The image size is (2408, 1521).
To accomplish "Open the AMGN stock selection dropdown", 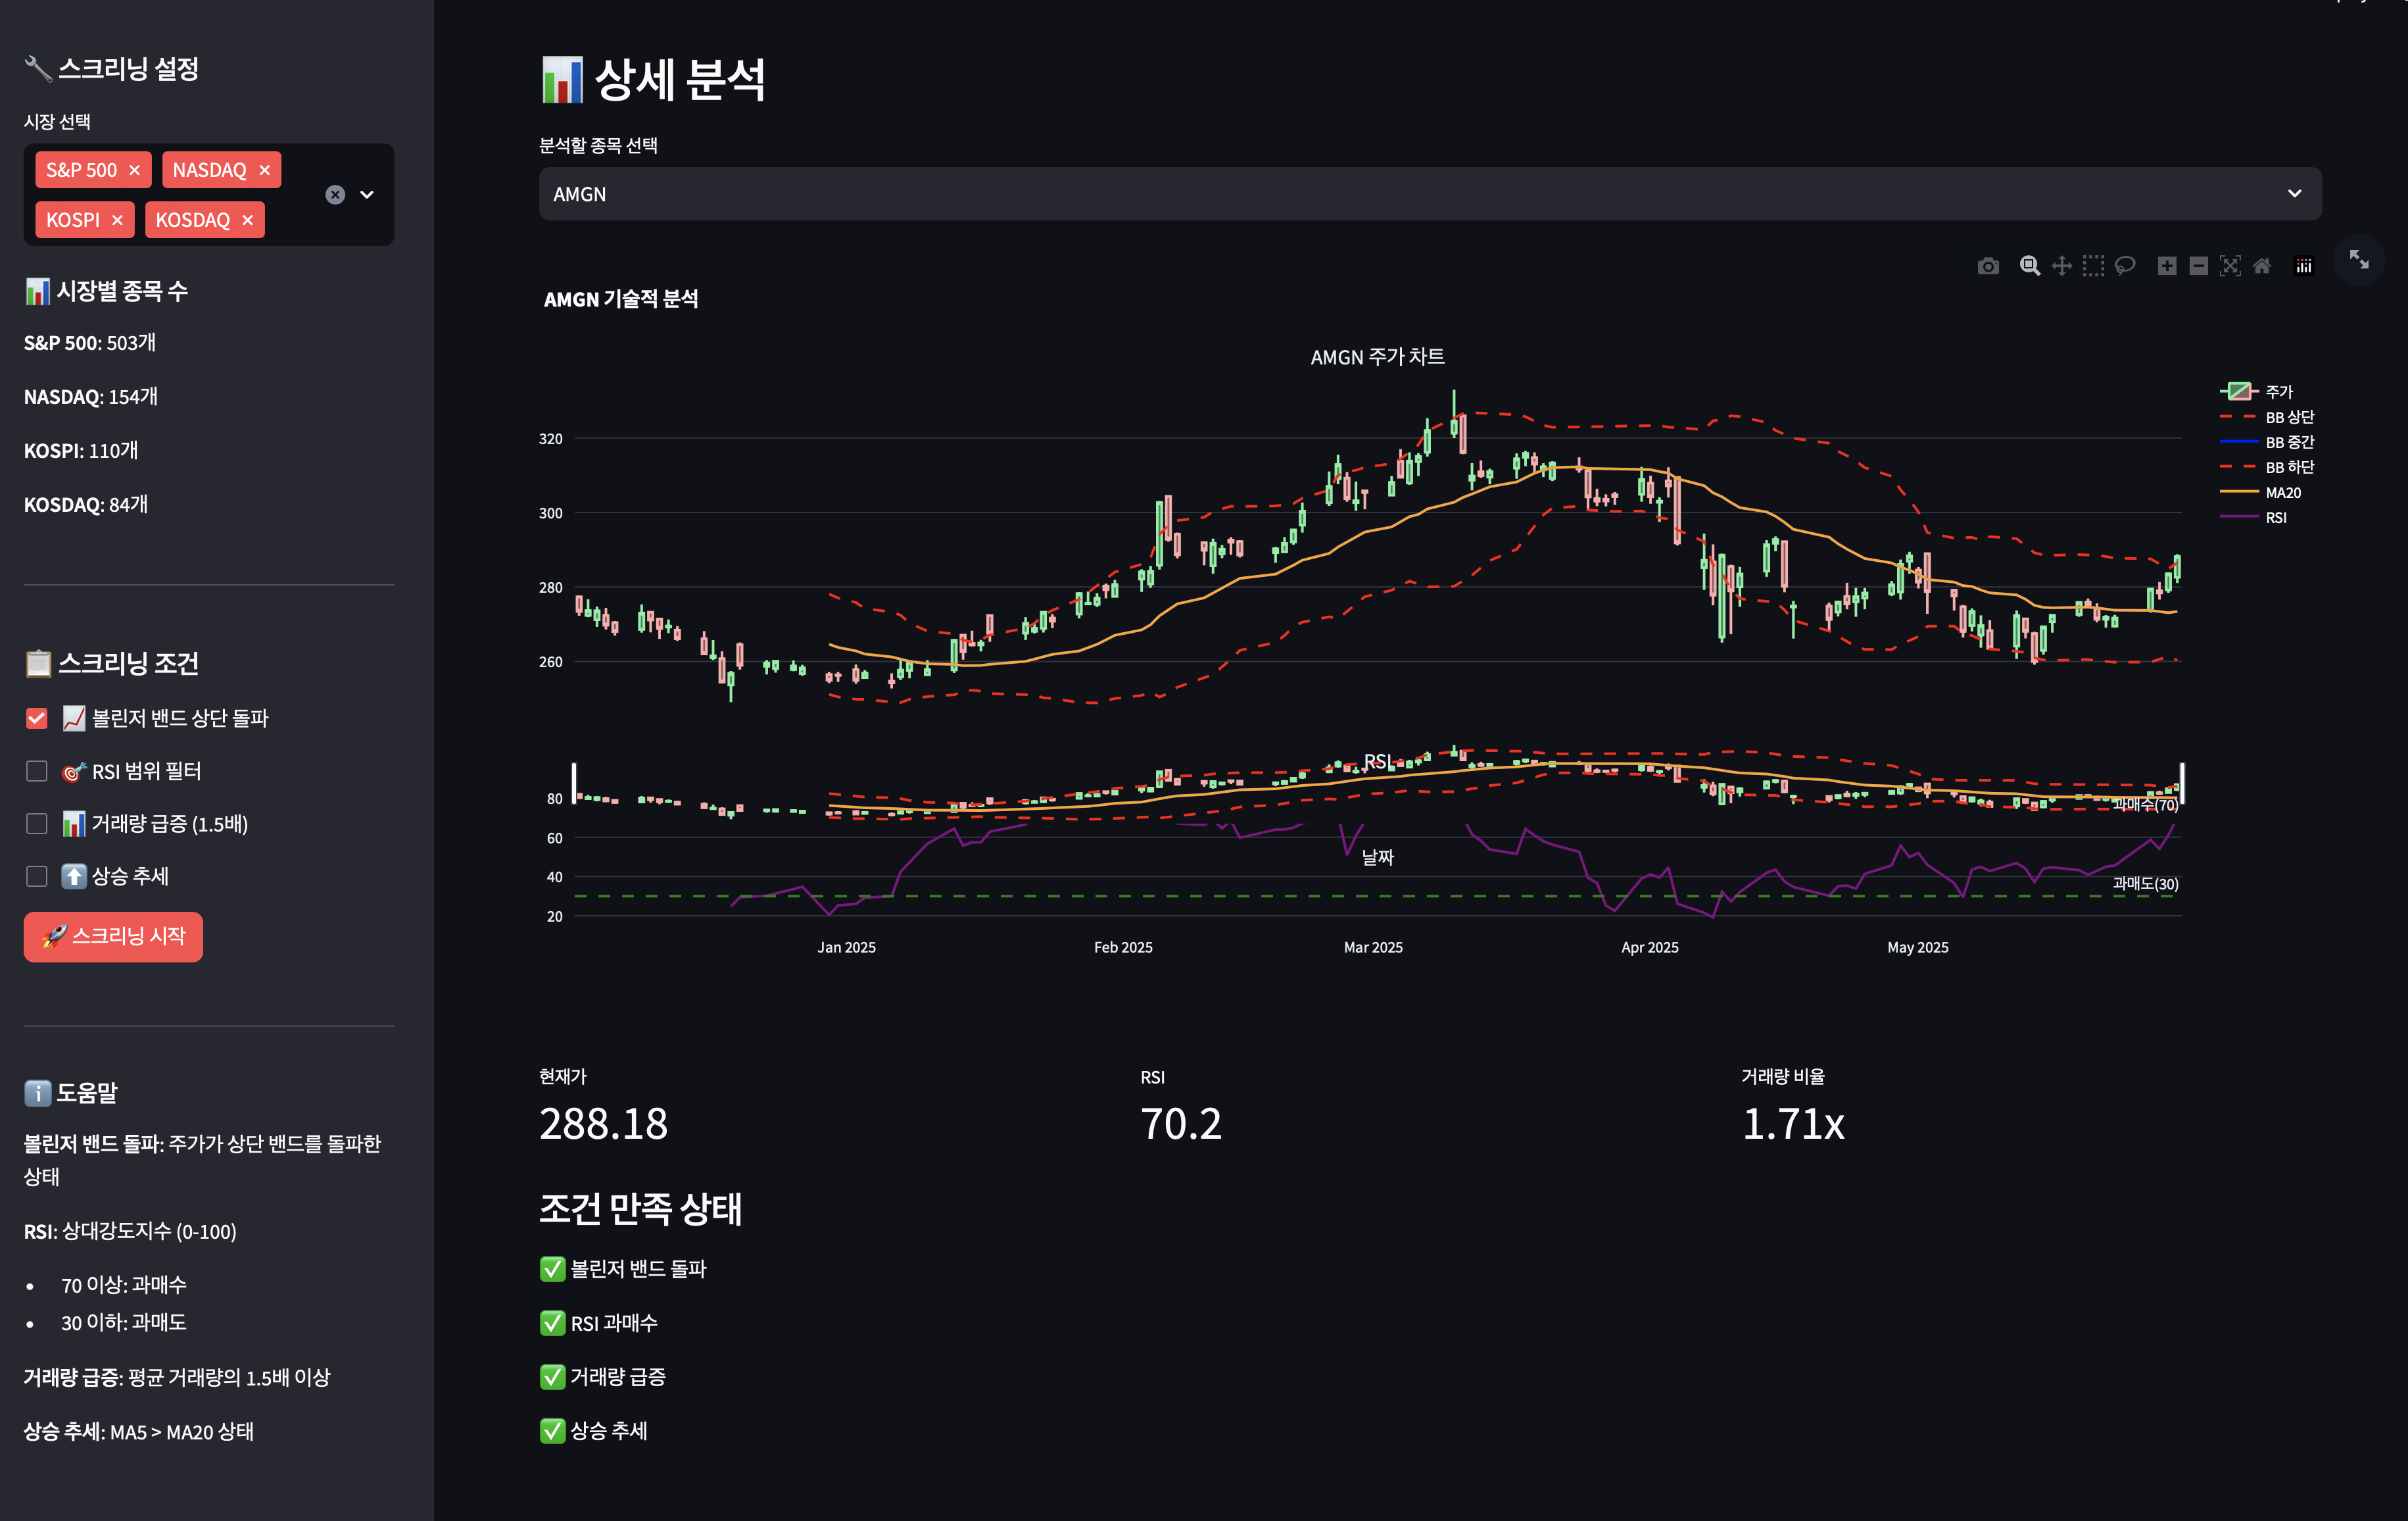I will (2294, 193).
